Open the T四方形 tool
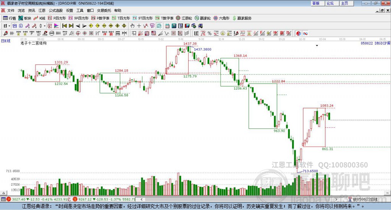 121,18
